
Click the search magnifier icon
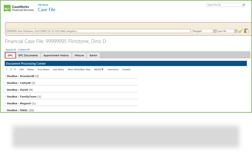[x=243, y=5]
